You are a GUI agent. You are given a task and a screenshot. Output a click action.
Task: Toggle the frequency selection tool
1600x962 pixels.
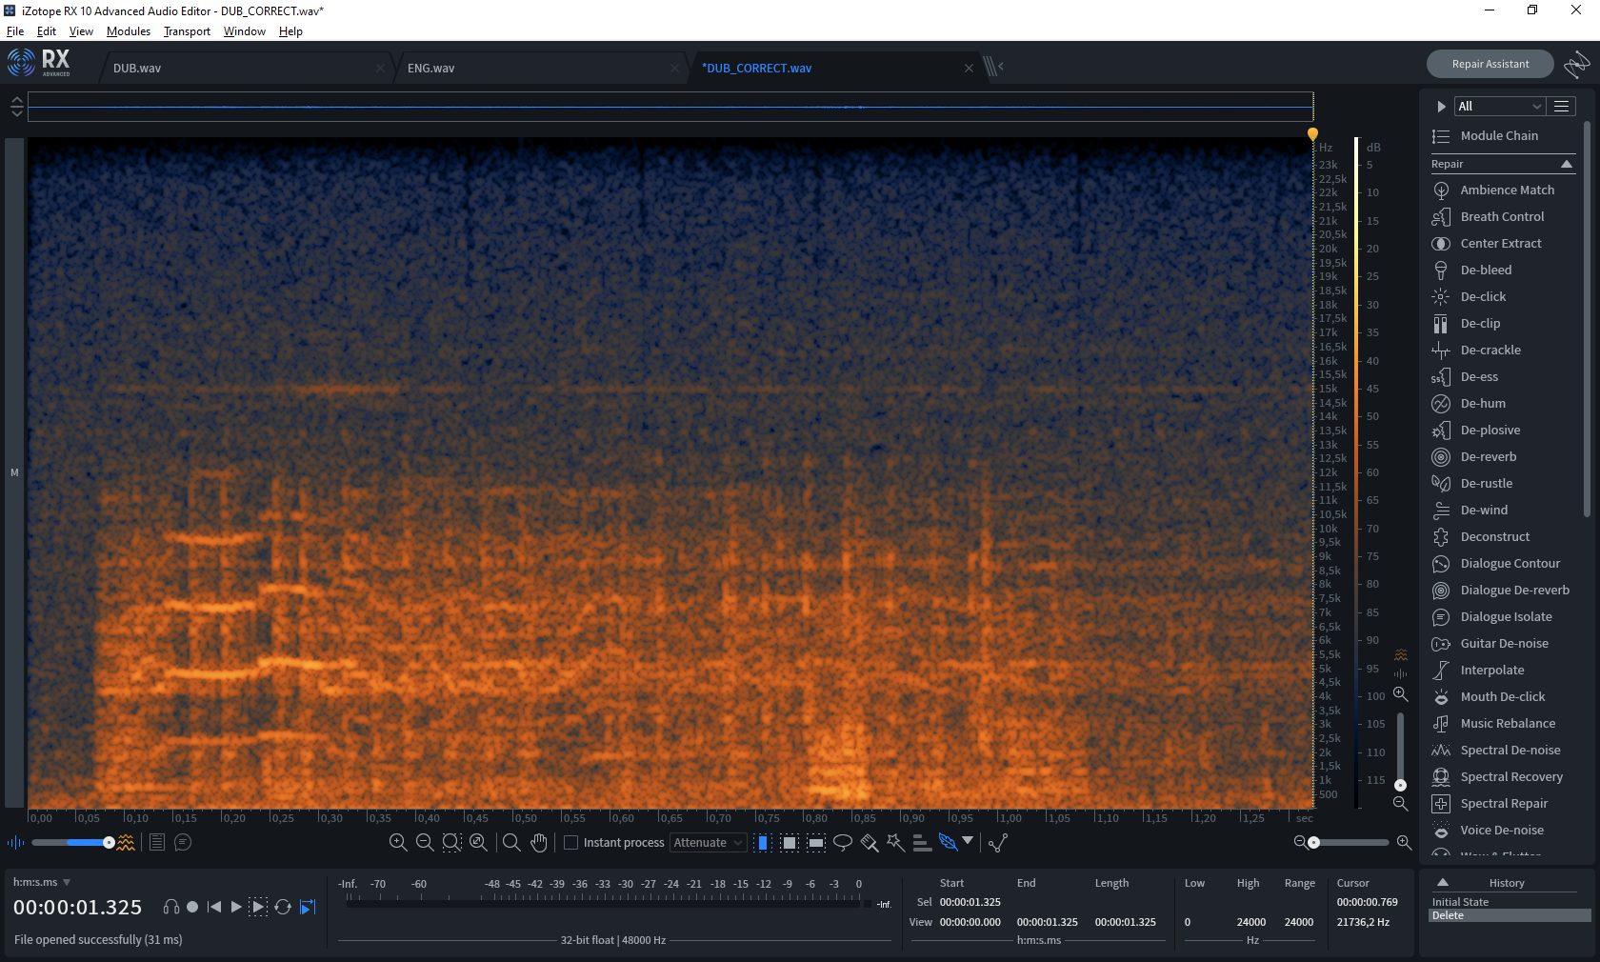816,842
